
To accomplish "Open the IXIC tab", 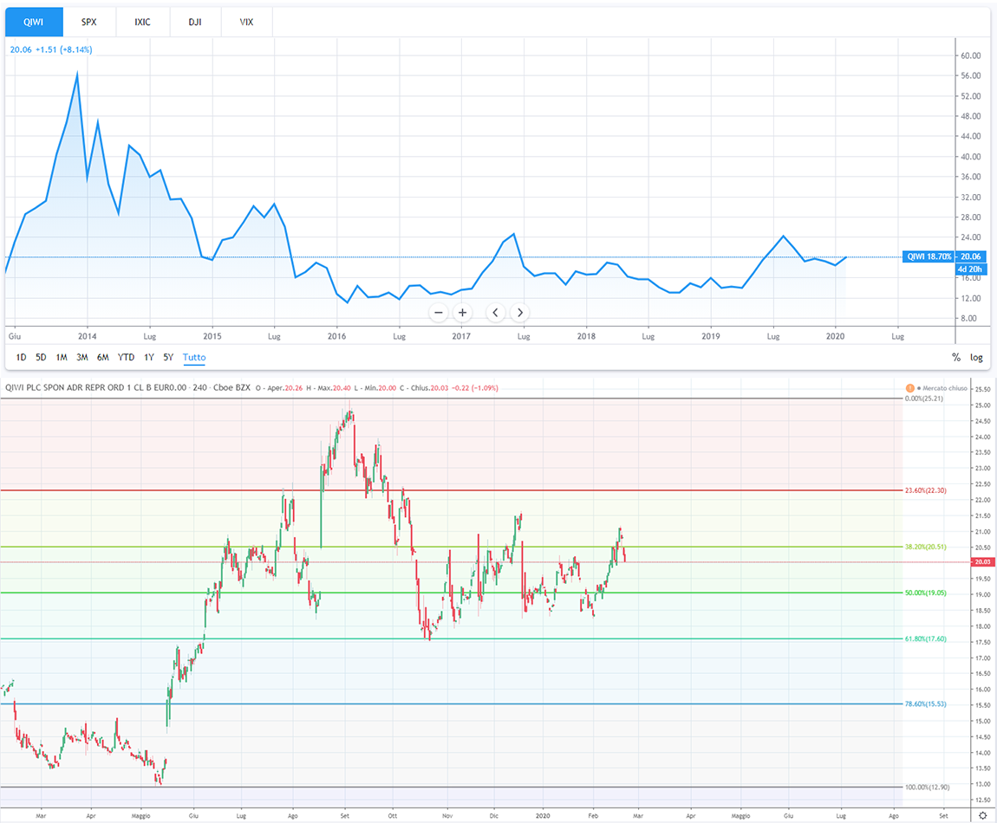I will click(142, 23).
